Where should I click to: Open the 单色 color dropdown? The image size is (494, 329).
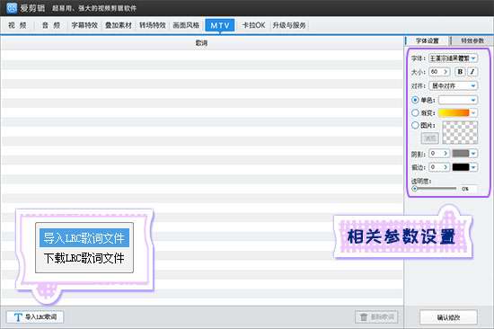coord(458,100)
